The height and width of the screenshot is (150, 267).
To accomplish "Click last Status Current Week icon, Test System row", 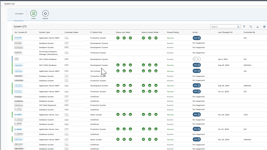I will click(156, 71).
